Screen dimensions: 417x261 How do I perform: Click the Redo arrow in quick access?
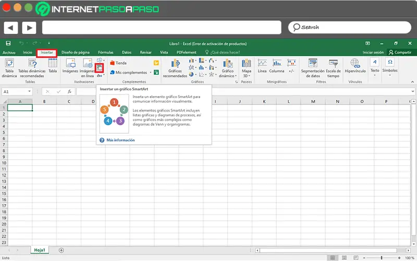pyautogui.click(x=35, y=43)
